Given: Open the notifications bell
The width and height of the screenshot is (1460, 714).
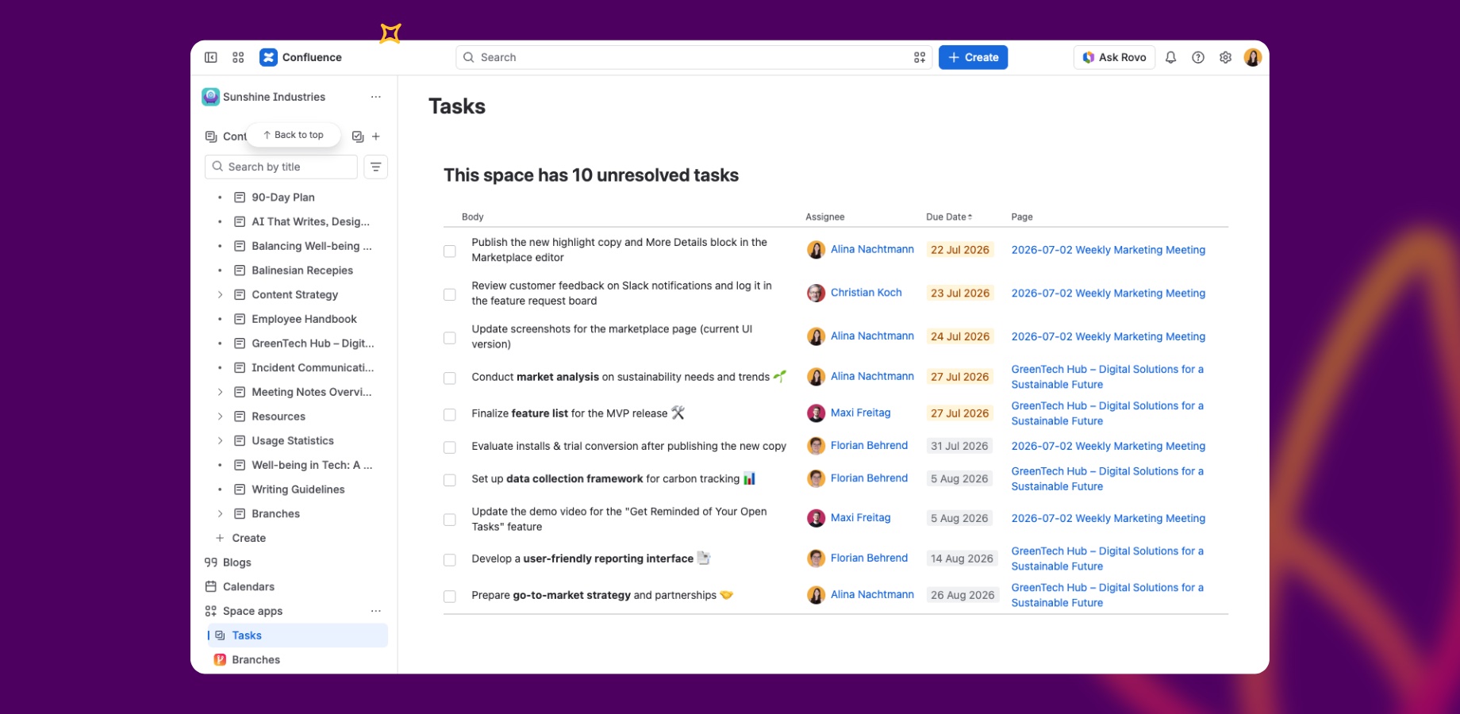Looking at the screenshot, I should 1170,57.
